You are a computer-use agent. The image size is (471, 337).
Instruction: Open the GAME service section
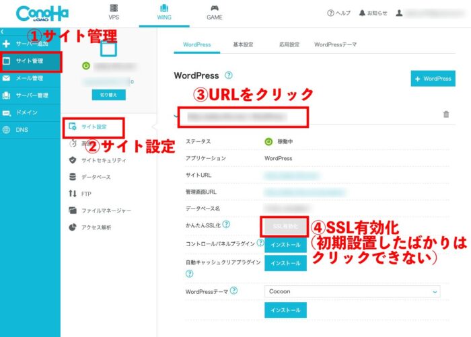(x=215, y=13)
